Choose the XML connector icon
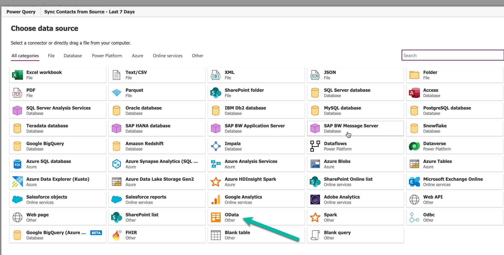 point(216,75)
